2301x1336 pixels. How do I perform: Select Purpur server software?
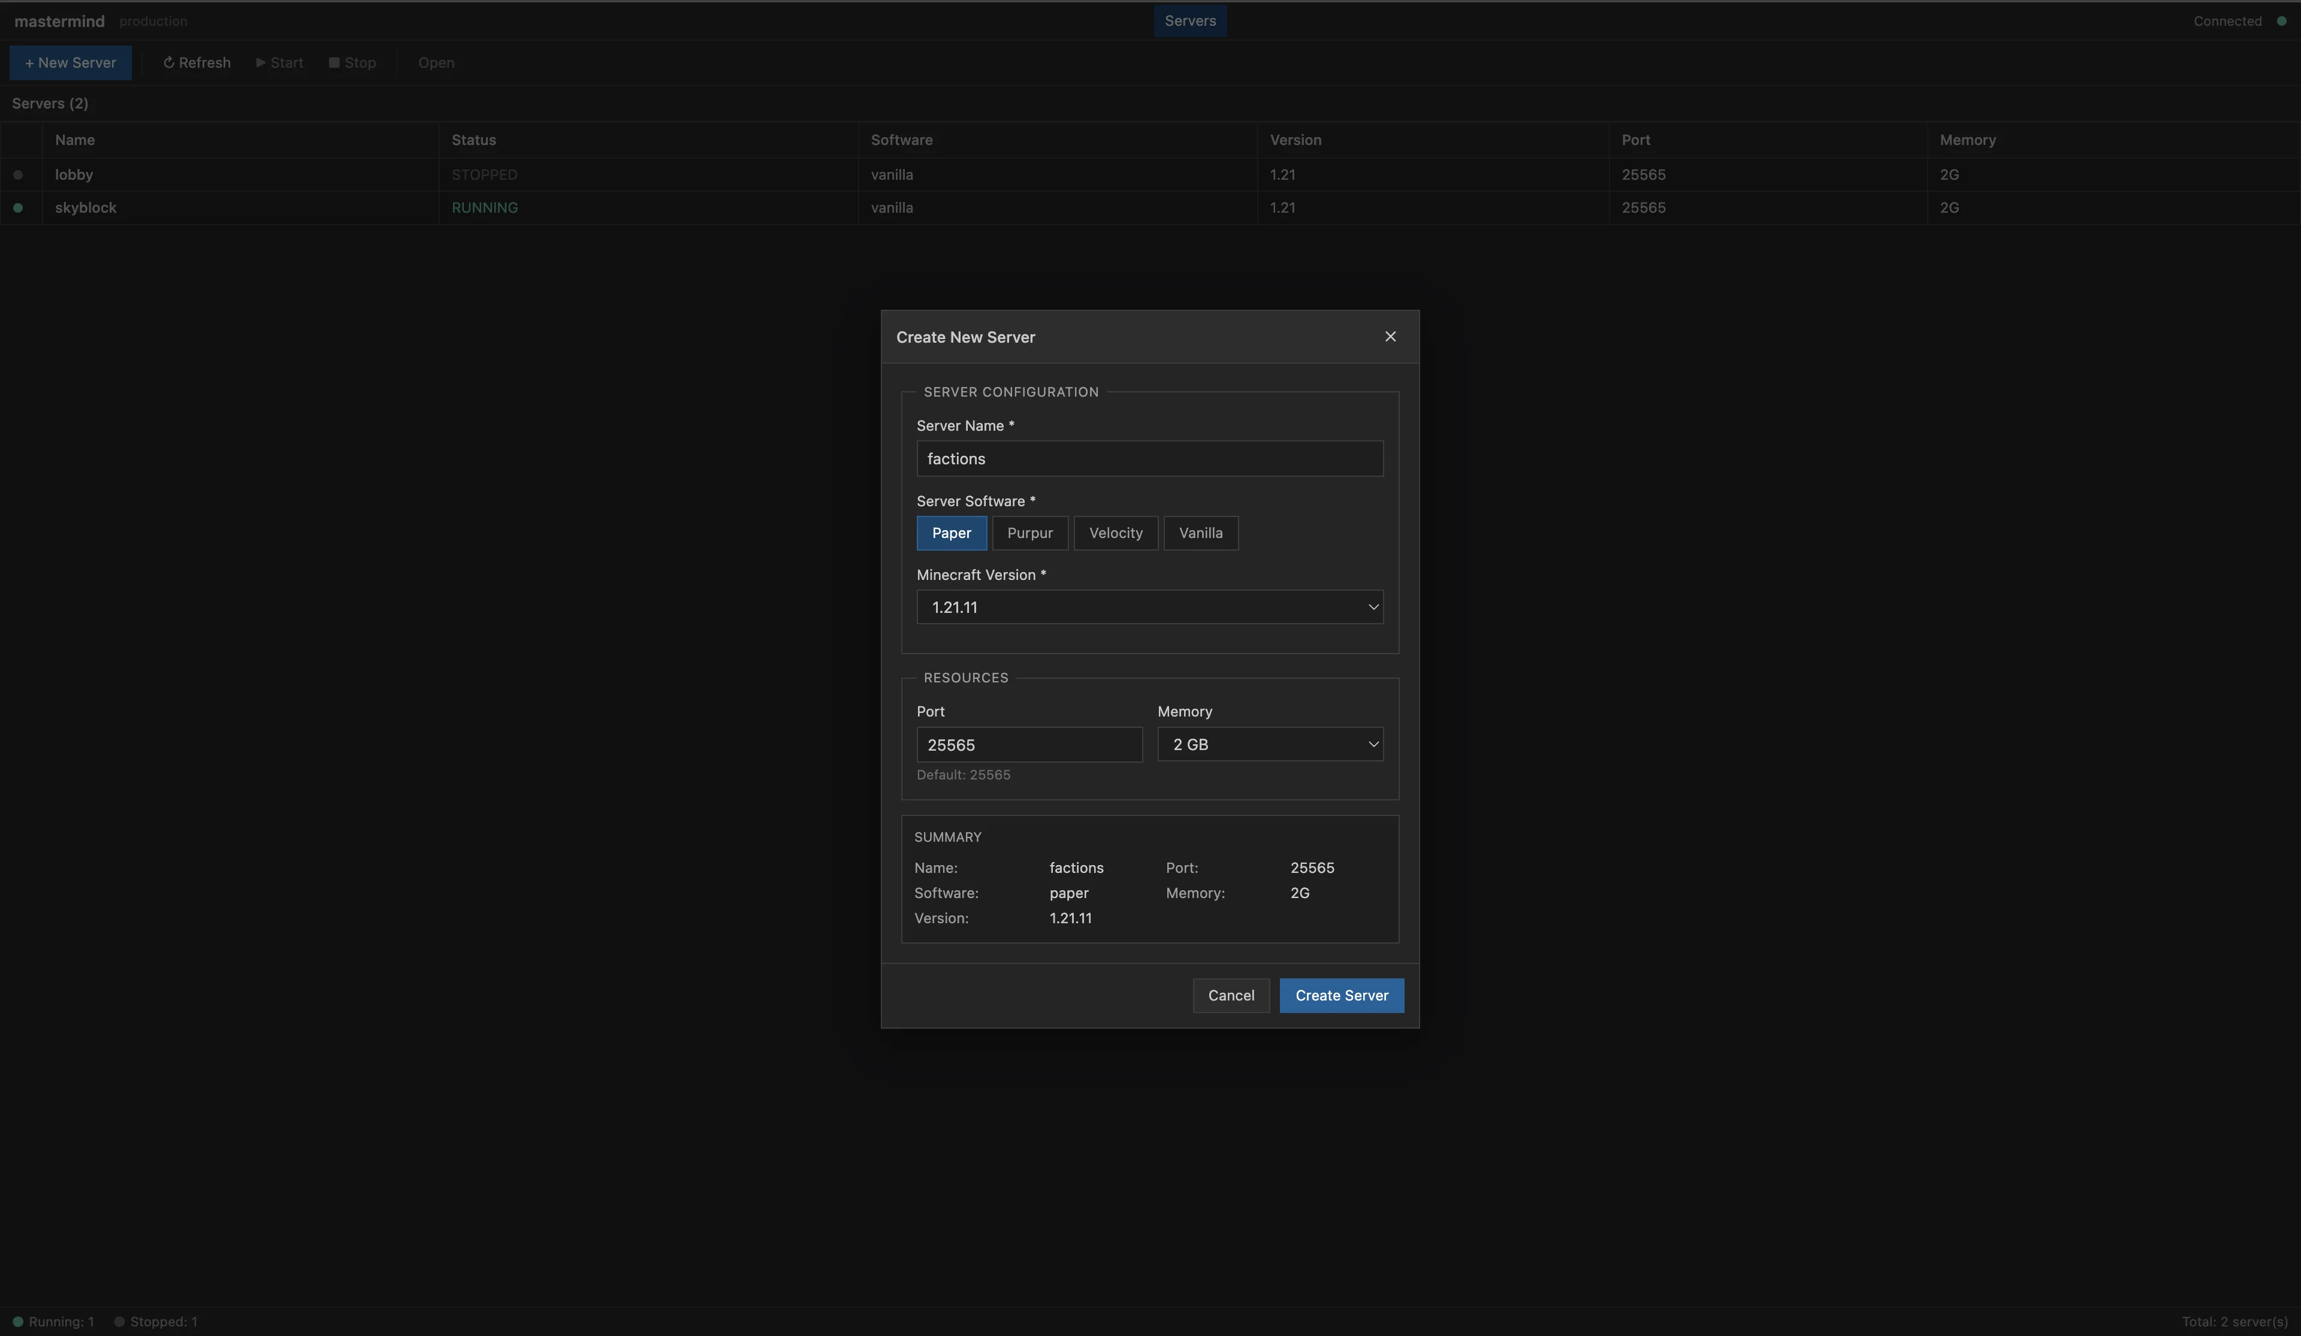[x=1030, y=533]
